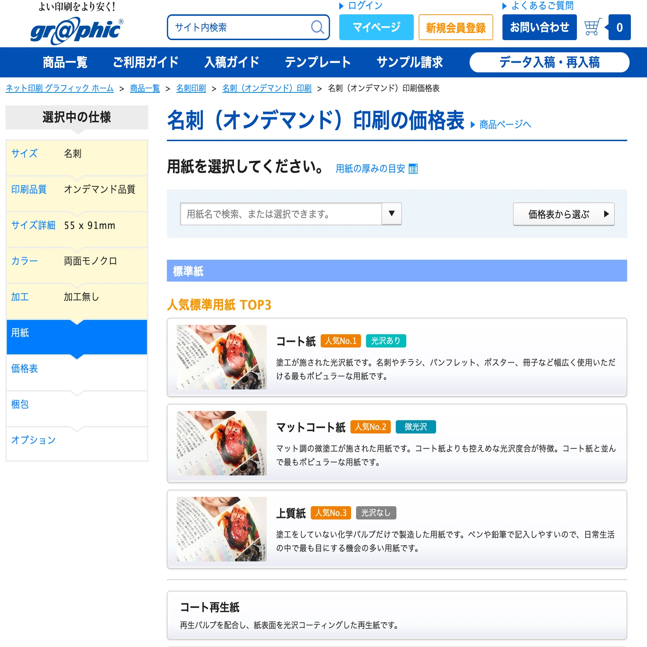Click the 価格表から選ぶ button

(564, 214)
